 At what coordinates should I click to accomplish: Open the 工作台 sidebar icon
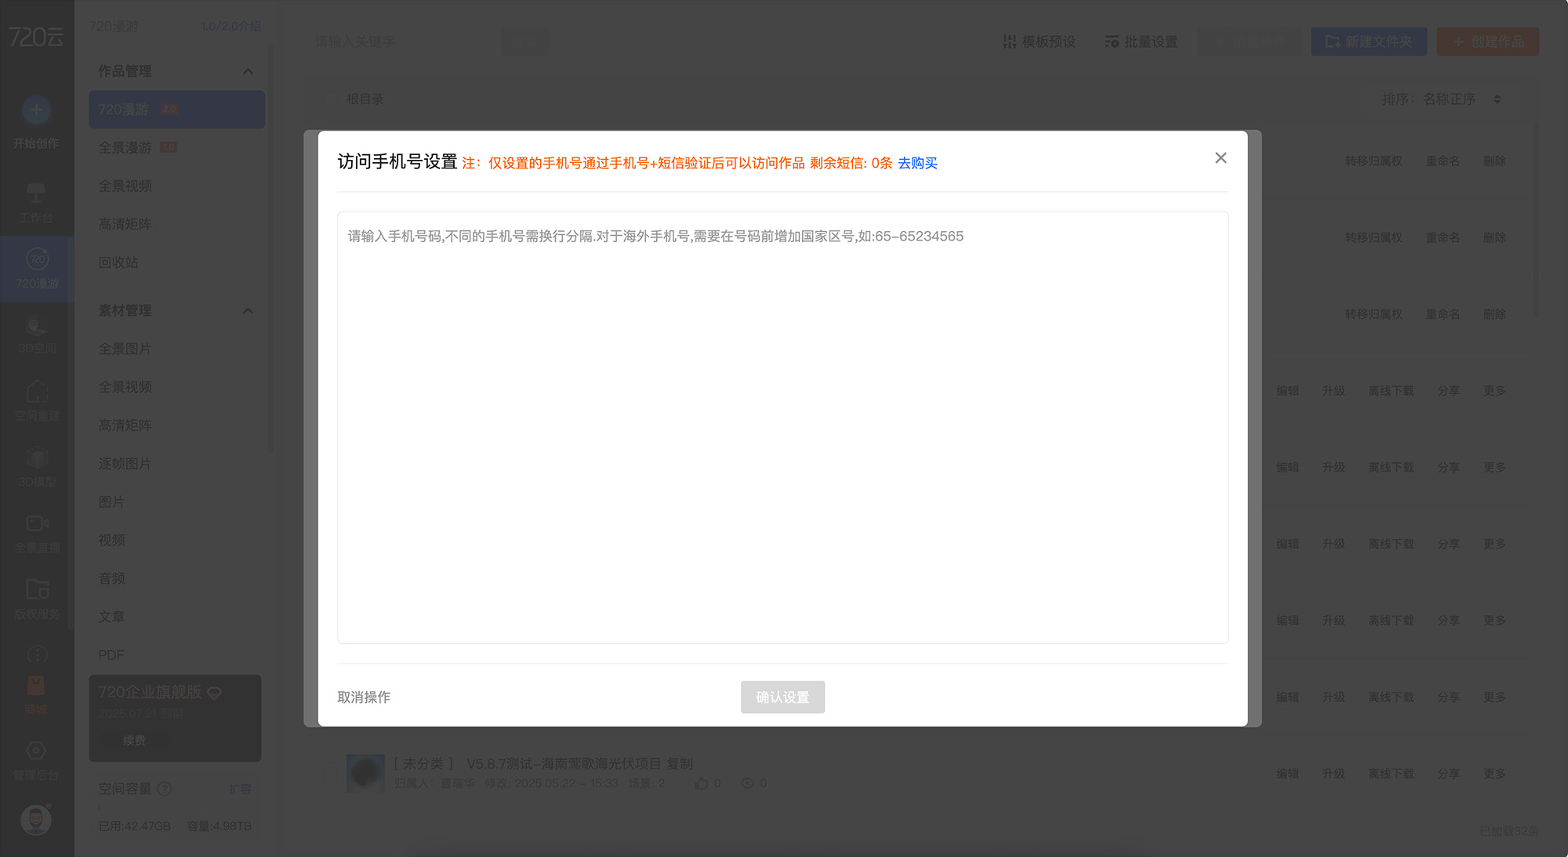click(x=36, y=193)
